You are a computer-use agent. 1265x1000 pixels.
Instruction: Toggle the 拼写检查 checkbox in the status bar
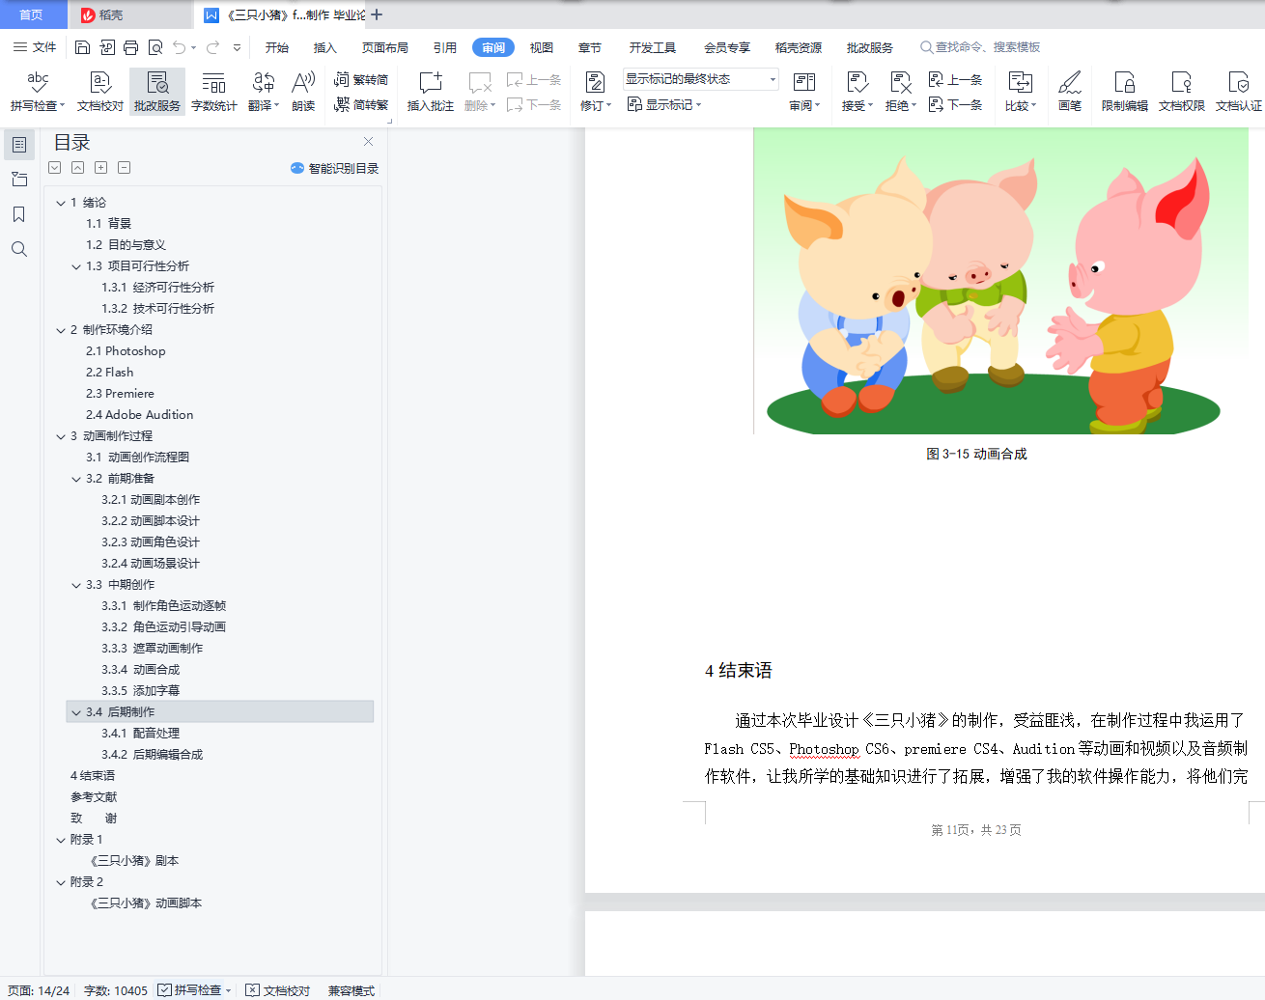point(165,990)
